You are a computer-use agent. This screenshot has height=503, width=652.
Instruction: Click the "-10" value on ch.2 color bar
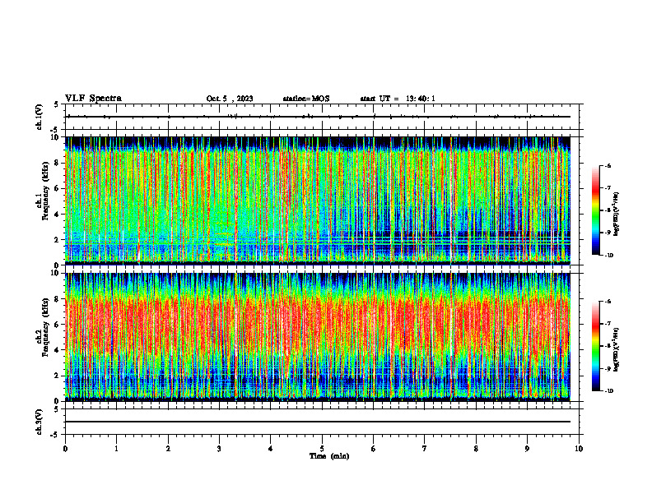click(x=608, y=390)
